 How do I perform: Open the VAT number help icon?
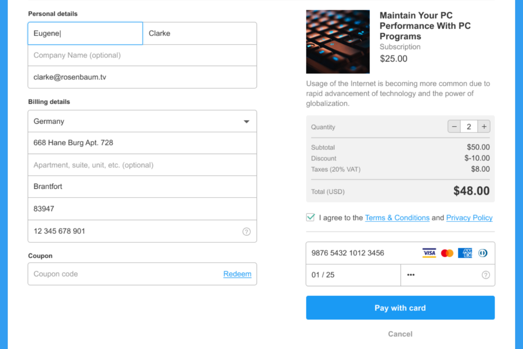tap(246, 232)
